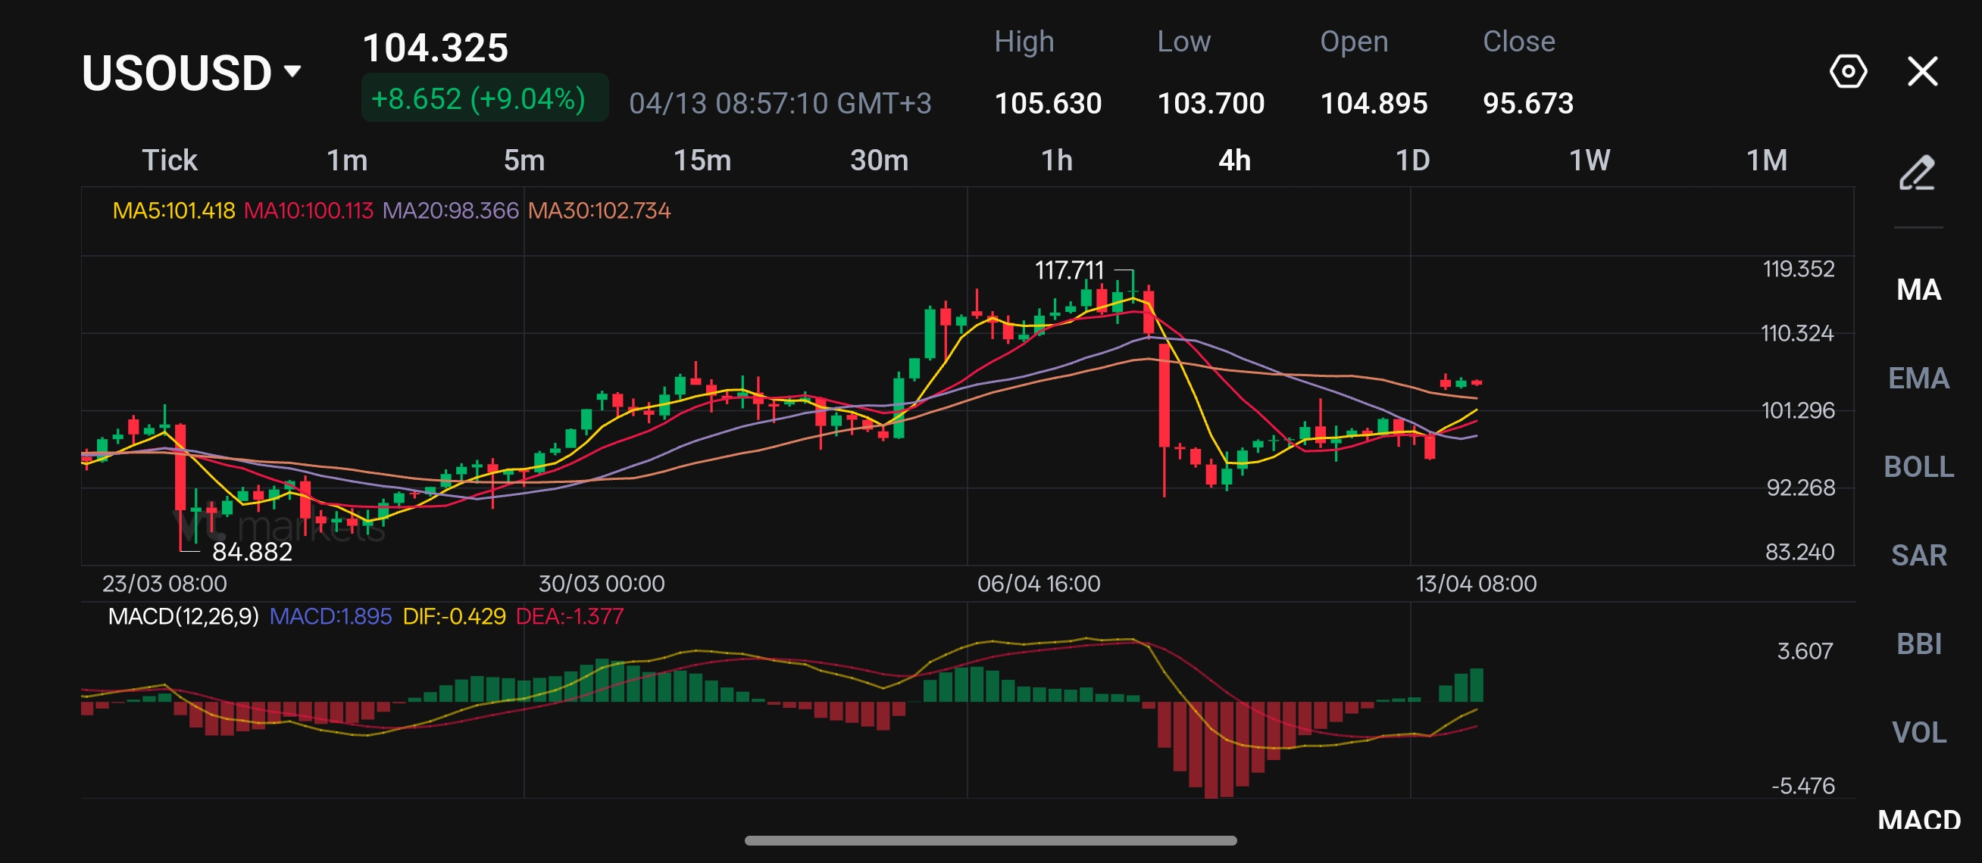
Task: Open chart settings hexagon icon
Action: coord(1847,72)
